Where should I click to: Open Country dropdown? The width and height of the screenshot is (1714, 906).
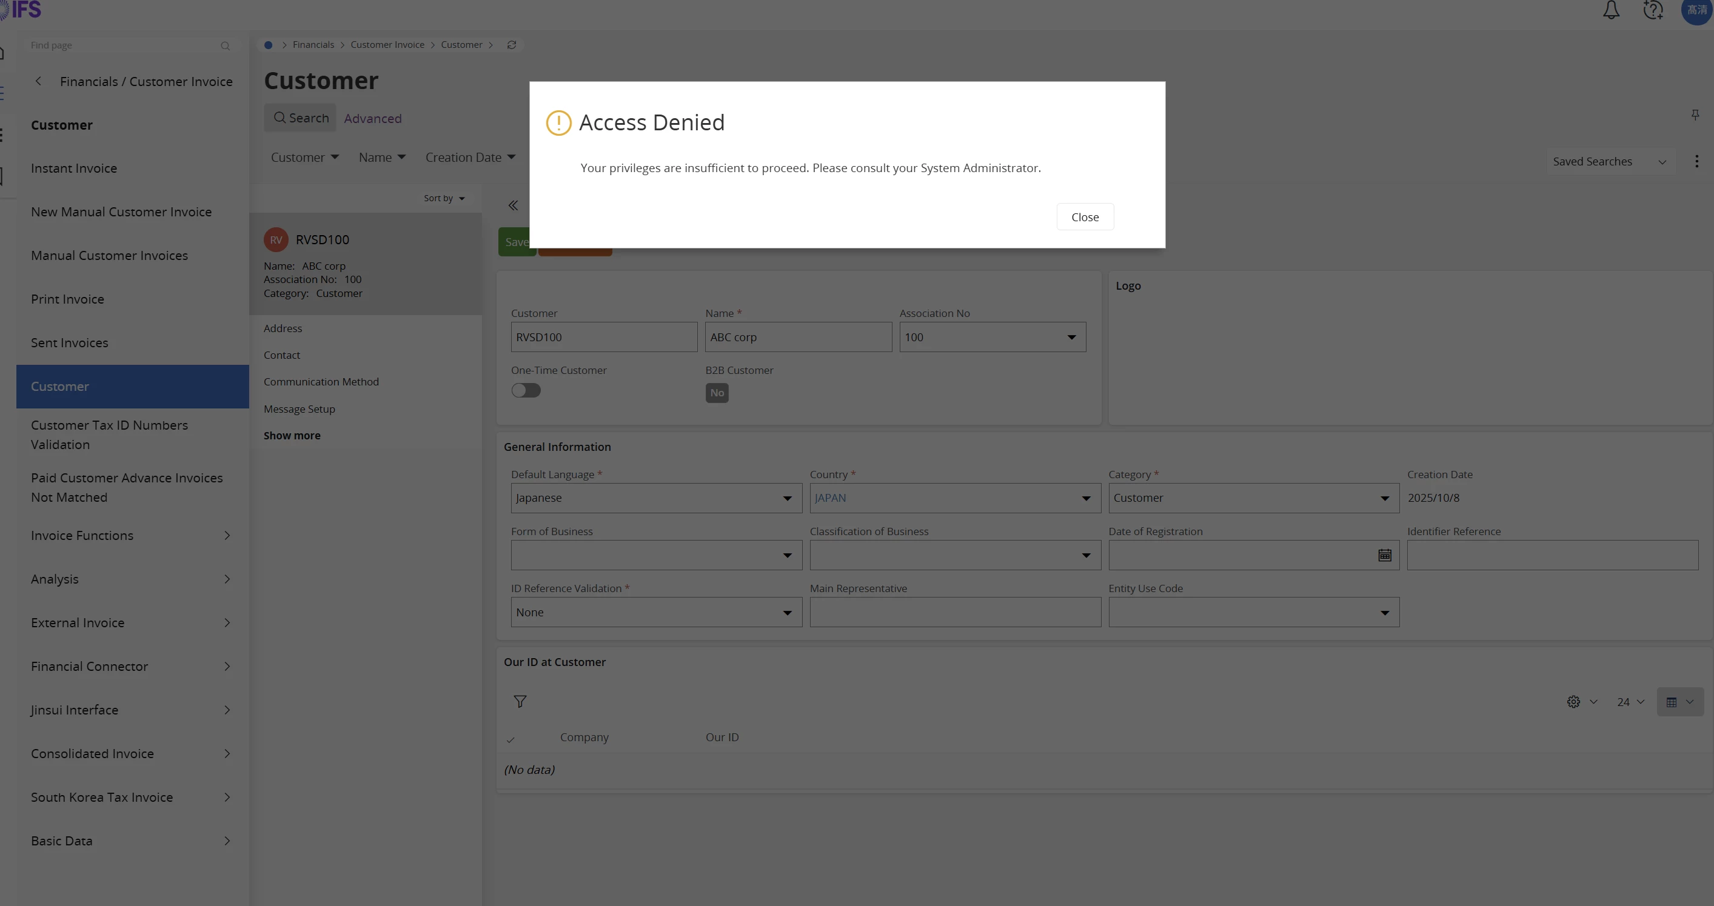point(1085,498)
